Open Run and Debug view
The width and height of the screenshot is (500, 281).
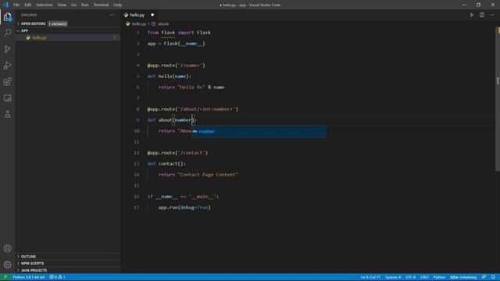click(7, 66)
